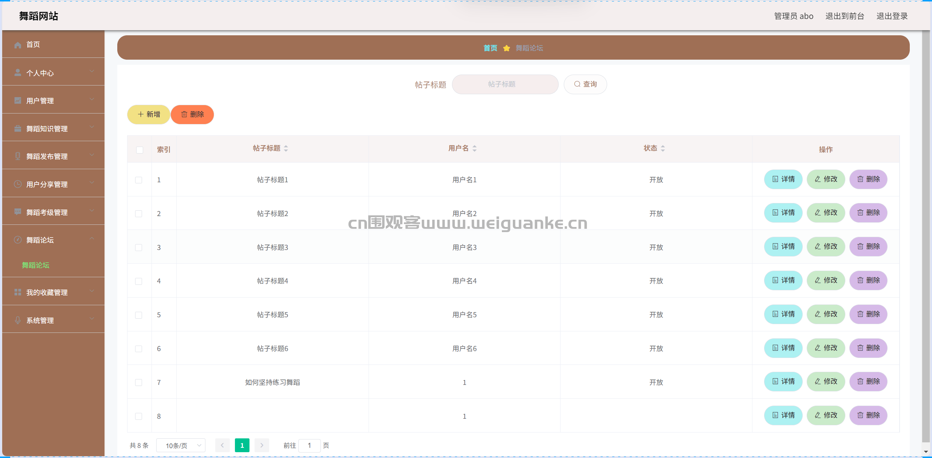Open 详情 for row 帖子标题4
This screenshot has width=932, height=458.
[x=783, y=280]
